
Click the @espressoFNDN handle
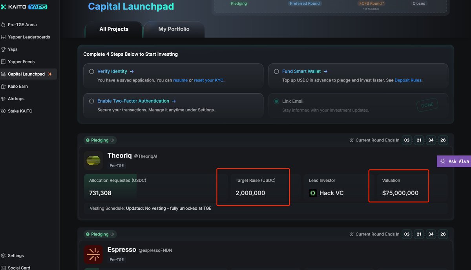(x=155, y=250)
